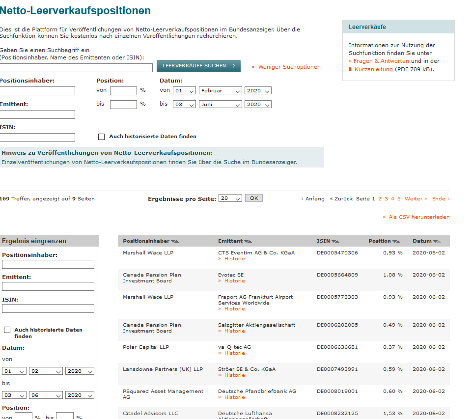Tick top 'Auch historisierte Daten finden' checkbox

click(102, 137)
